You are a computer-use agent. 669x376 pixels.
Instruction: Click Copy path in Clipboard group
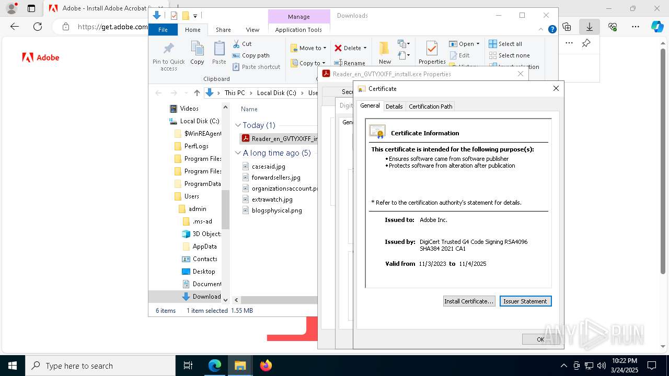pyautogui.click(x=251, y=55)
